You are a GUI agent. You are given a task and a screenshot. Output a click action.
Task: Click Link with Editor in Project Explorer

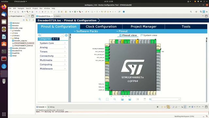pyautogui.click(x=27, y=20)
